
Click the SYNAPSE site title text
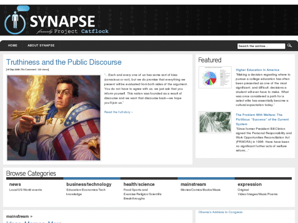click(62, 21)
